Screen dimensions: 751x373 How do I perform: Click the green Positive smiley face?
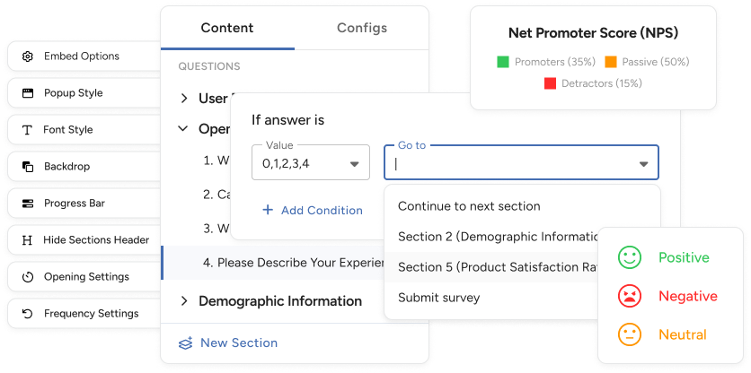point(629,257)
